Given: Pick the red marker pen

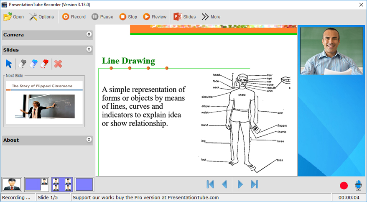Looking at the screenshot, I should tap(44, 64).
